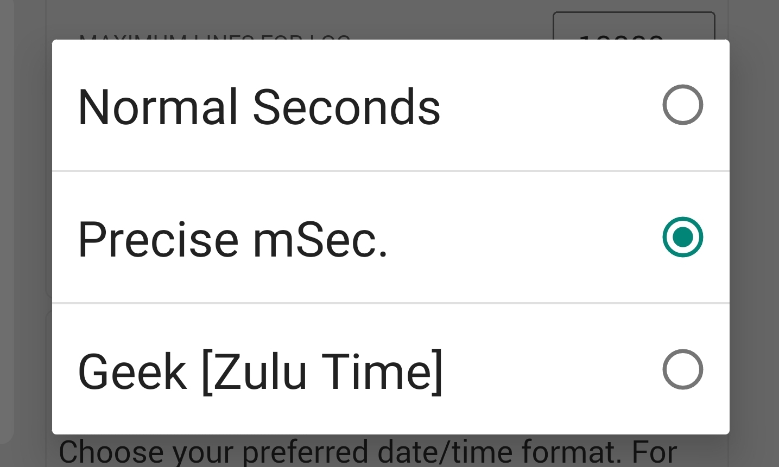This screenshot has width=779, height=467.
Task: Tap the "Geek [Zulu Time]" option text
Action: pos(261,372)
